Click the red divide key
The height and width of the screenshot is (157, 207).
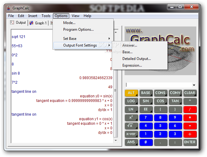pos(190,109)
